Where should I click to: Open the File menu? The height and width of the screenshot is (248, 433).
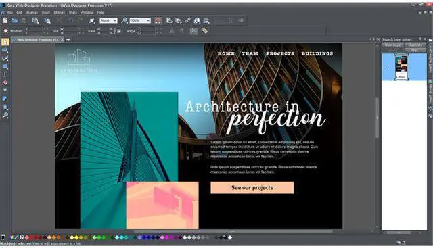click(x=10, y=13)
